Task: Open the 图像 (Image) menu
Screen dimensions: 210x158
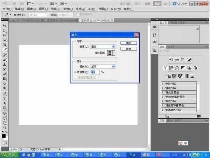Action: tap(31, 8)
